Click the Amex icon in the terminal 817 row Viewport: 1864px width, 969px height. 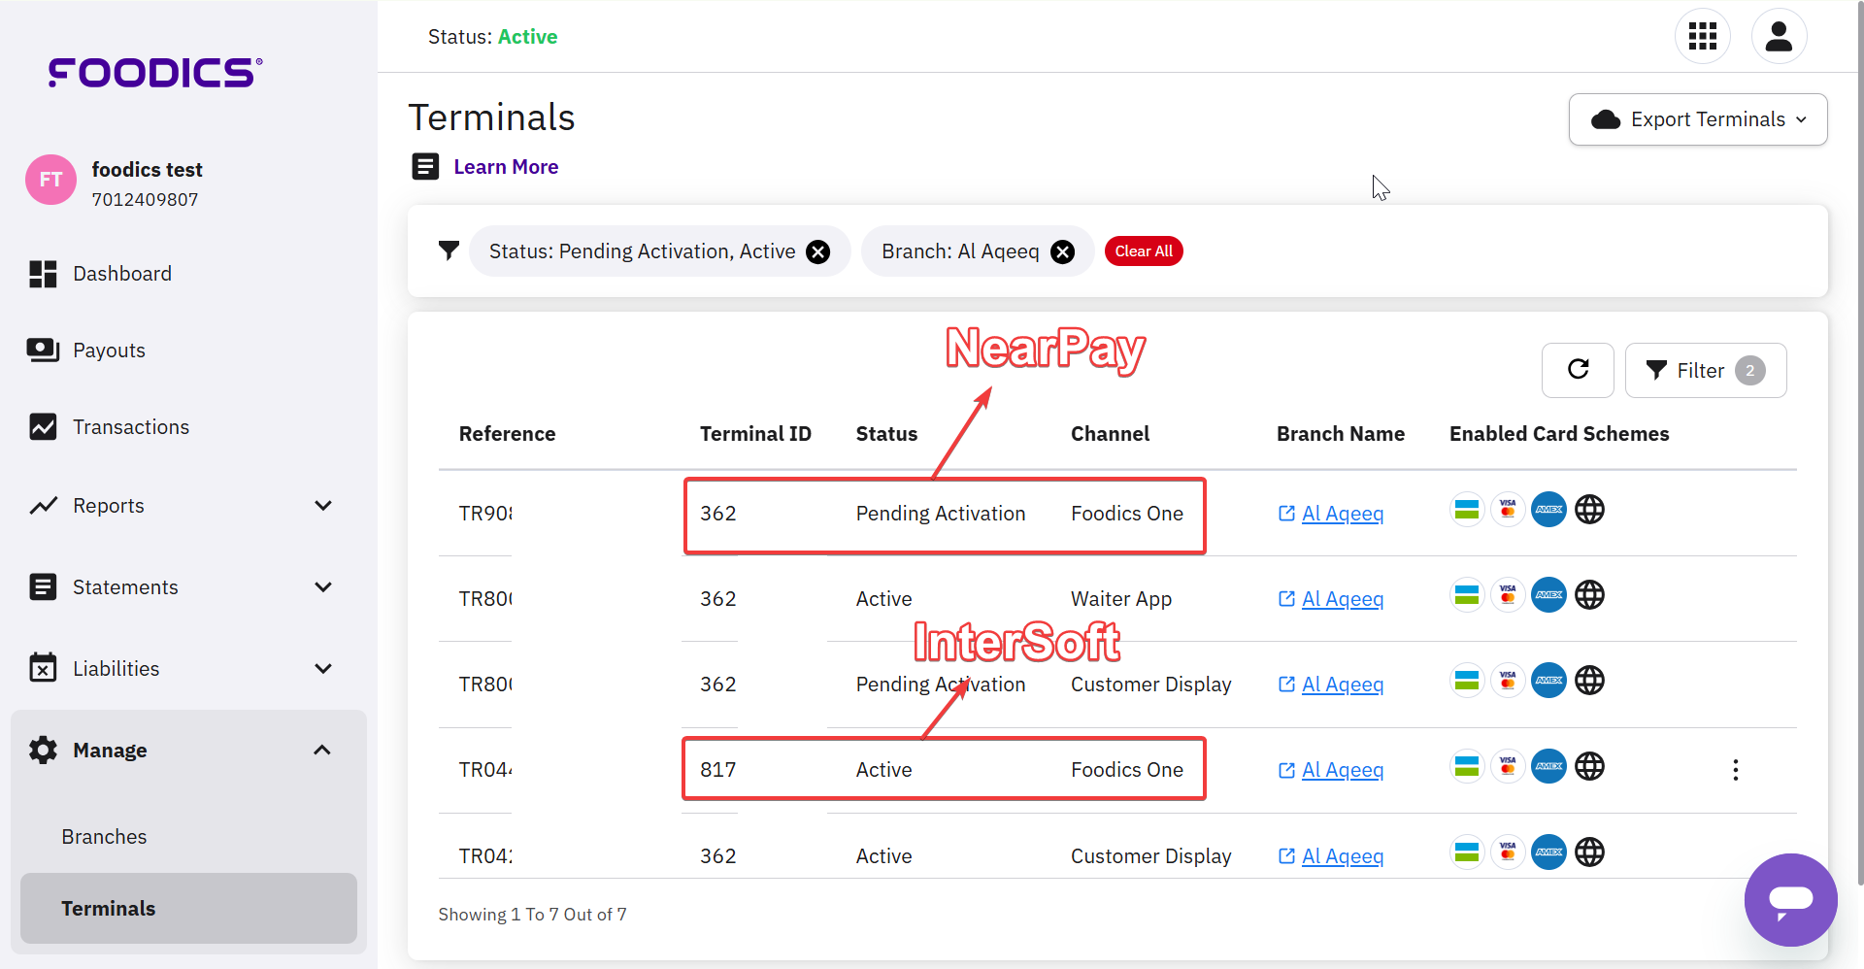coord(1548,766)
